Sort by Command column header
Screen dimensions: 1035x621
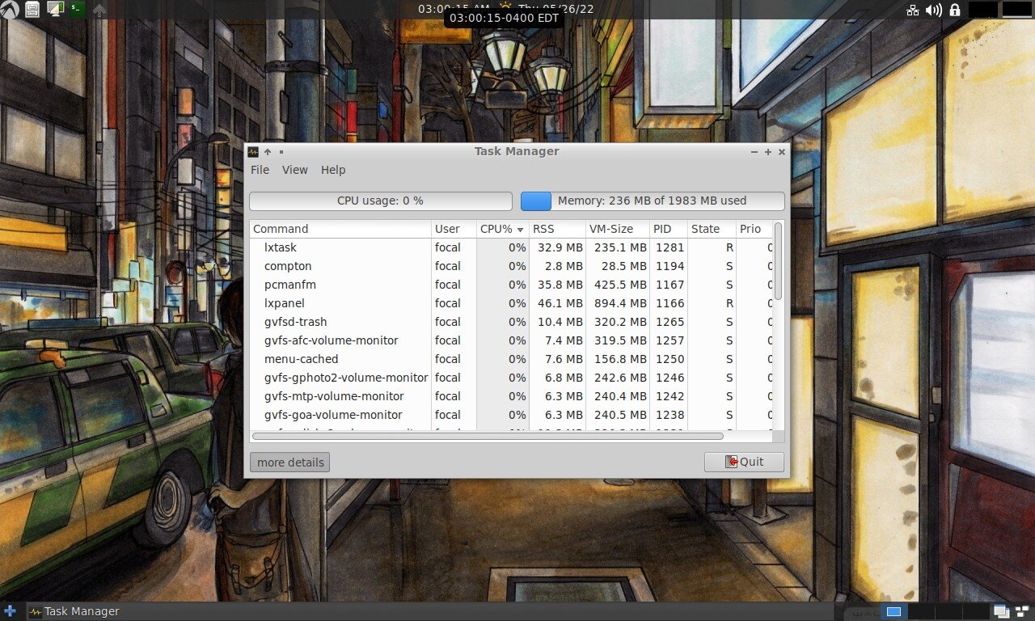(x=340, y=229)
